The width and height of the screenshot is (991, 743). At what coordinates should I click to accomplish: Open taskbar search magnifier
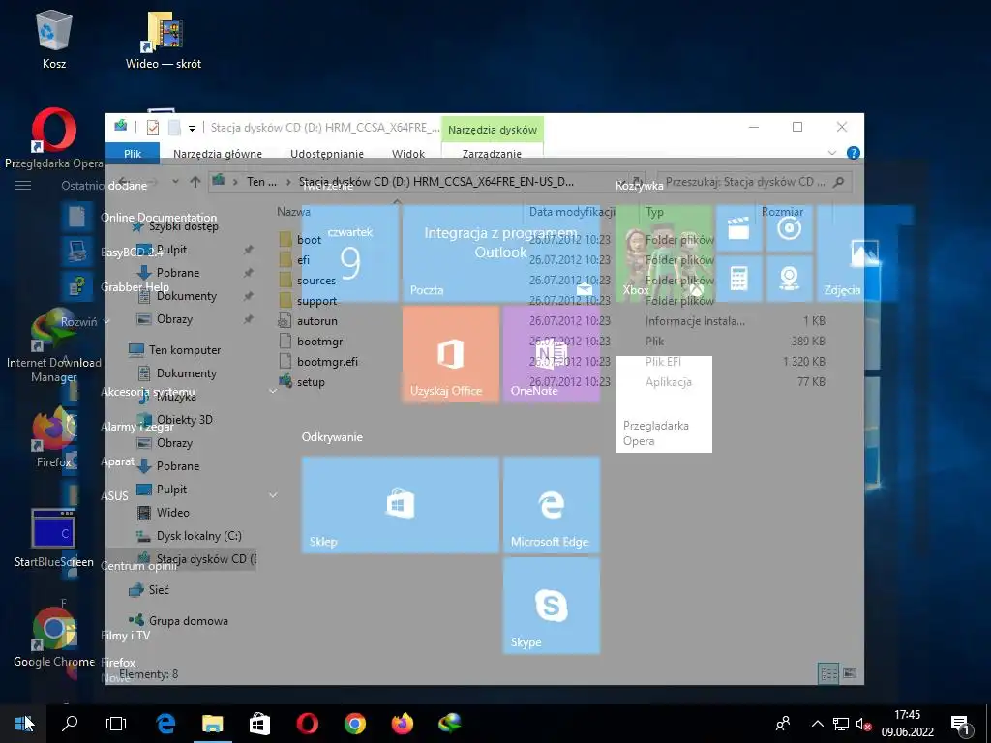coord(70,724)
